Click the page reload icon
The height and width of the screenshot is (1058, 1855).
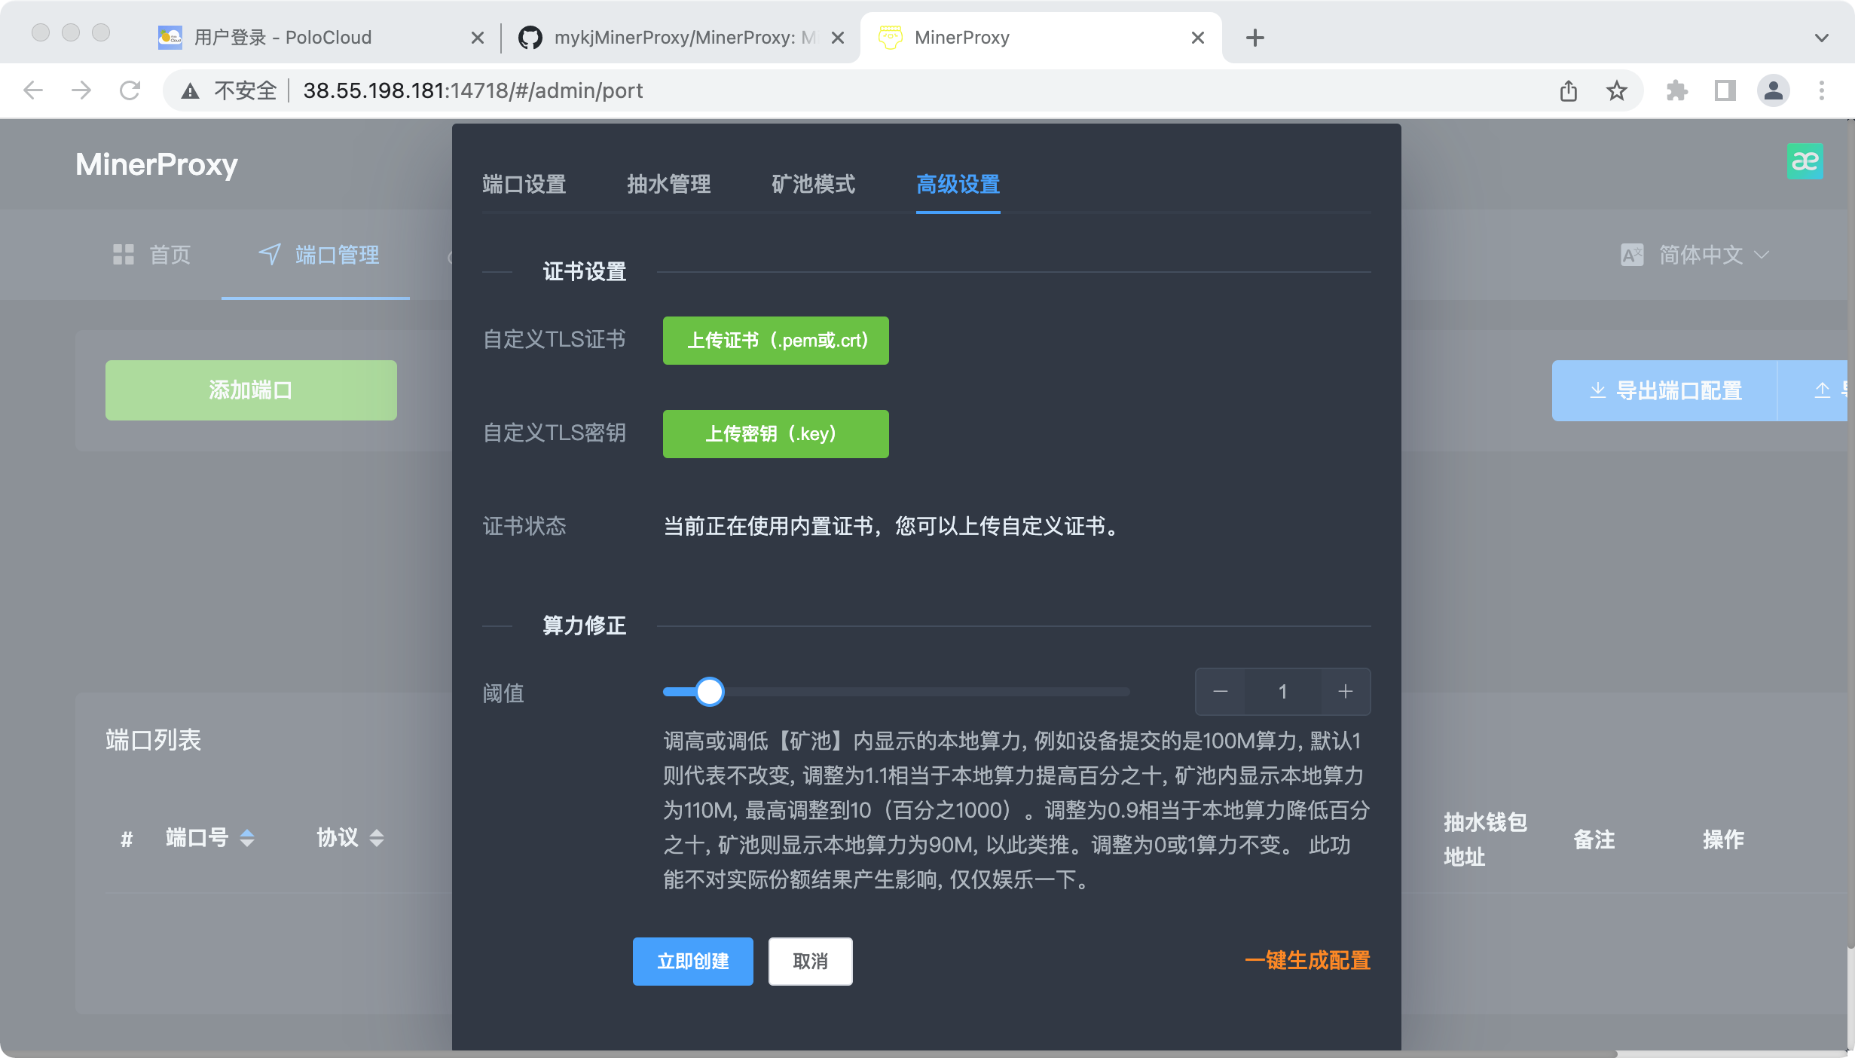pos(130,90)
